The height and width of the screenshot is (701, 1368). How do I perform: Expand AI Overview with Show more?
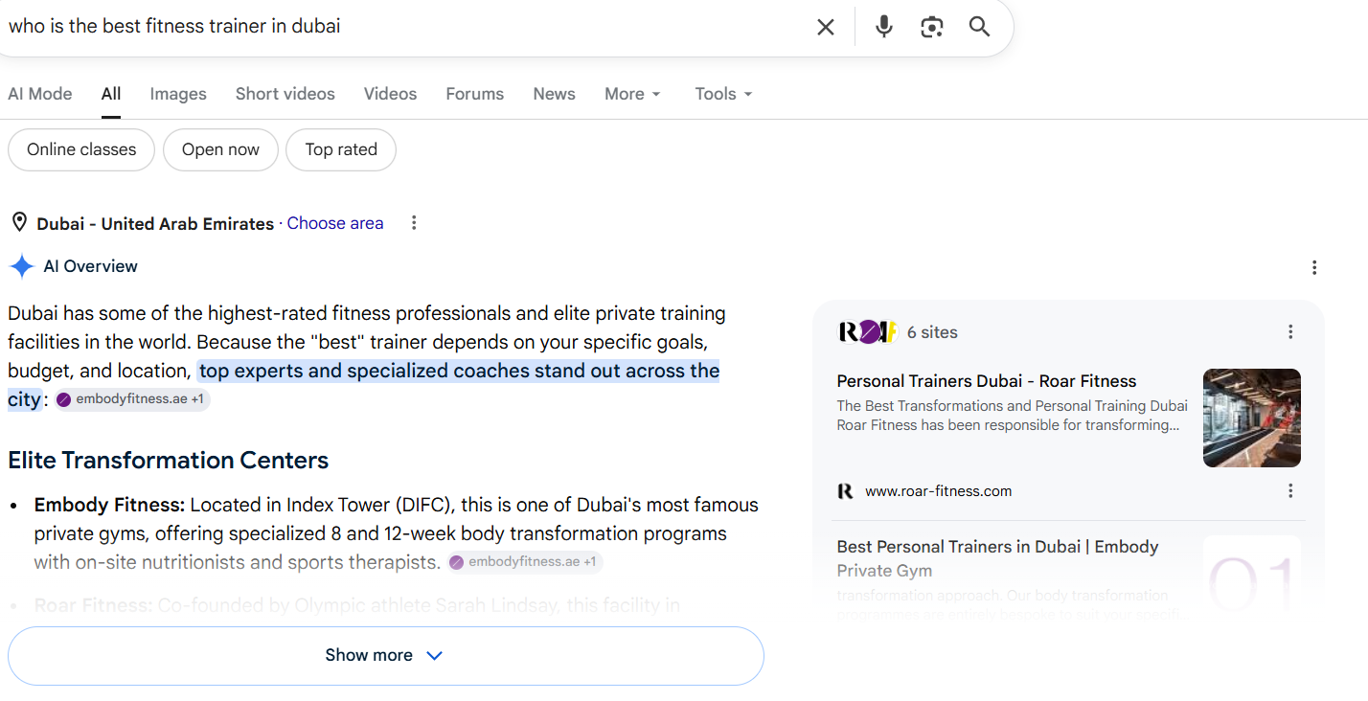tap(385, 656)
